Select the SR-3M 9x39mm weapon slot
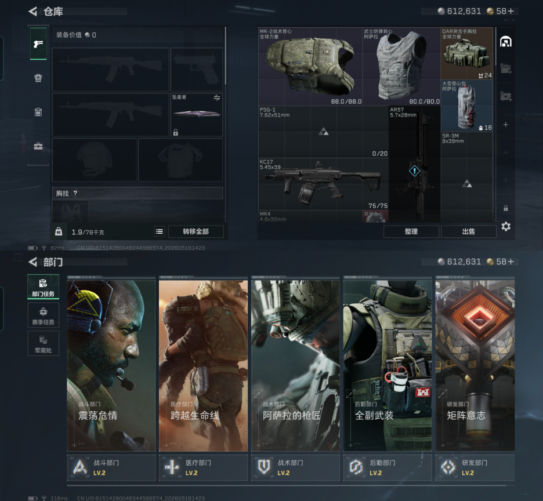 [467, 177]
